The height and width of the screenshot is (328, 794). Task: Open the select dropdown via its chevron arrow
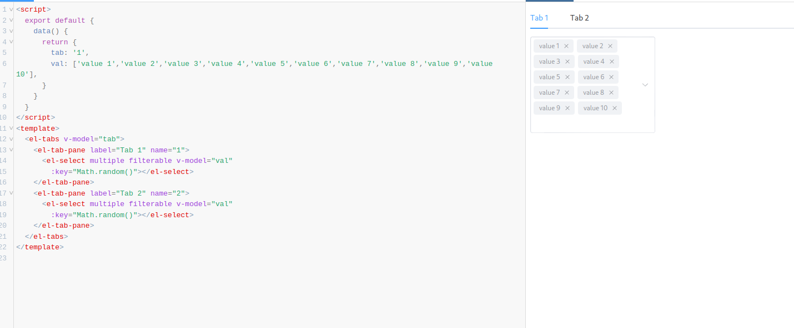(645, 85)
